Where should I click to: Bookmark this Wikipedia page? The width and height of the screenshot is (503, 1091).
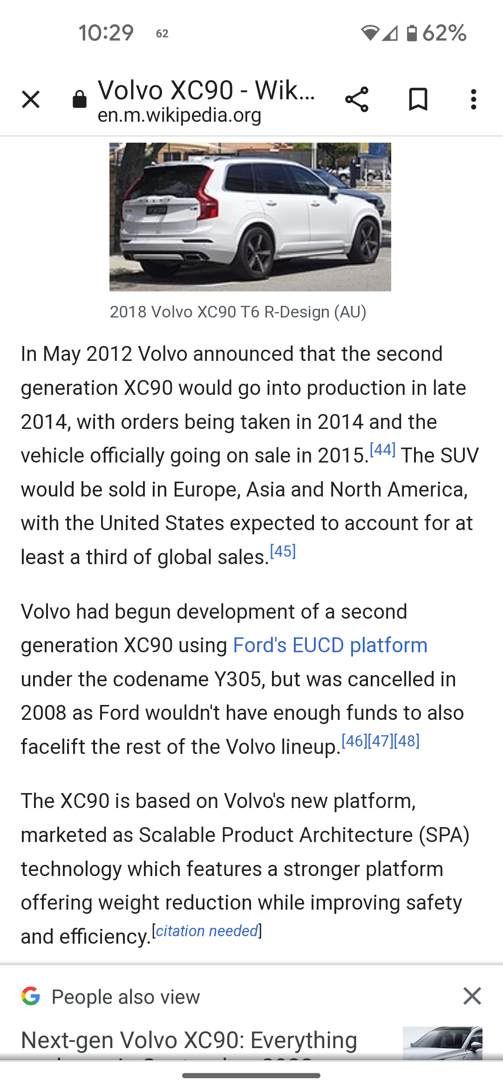point(418,99)
